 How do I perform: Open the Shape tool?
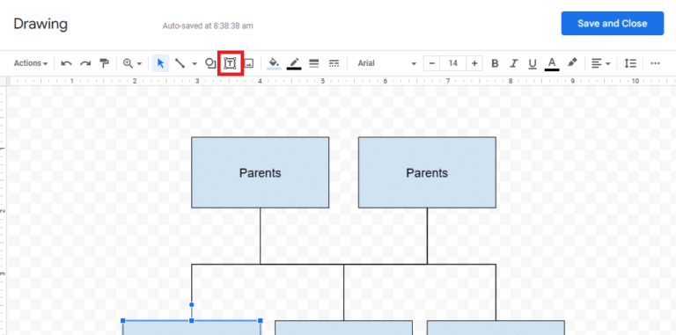210,63
